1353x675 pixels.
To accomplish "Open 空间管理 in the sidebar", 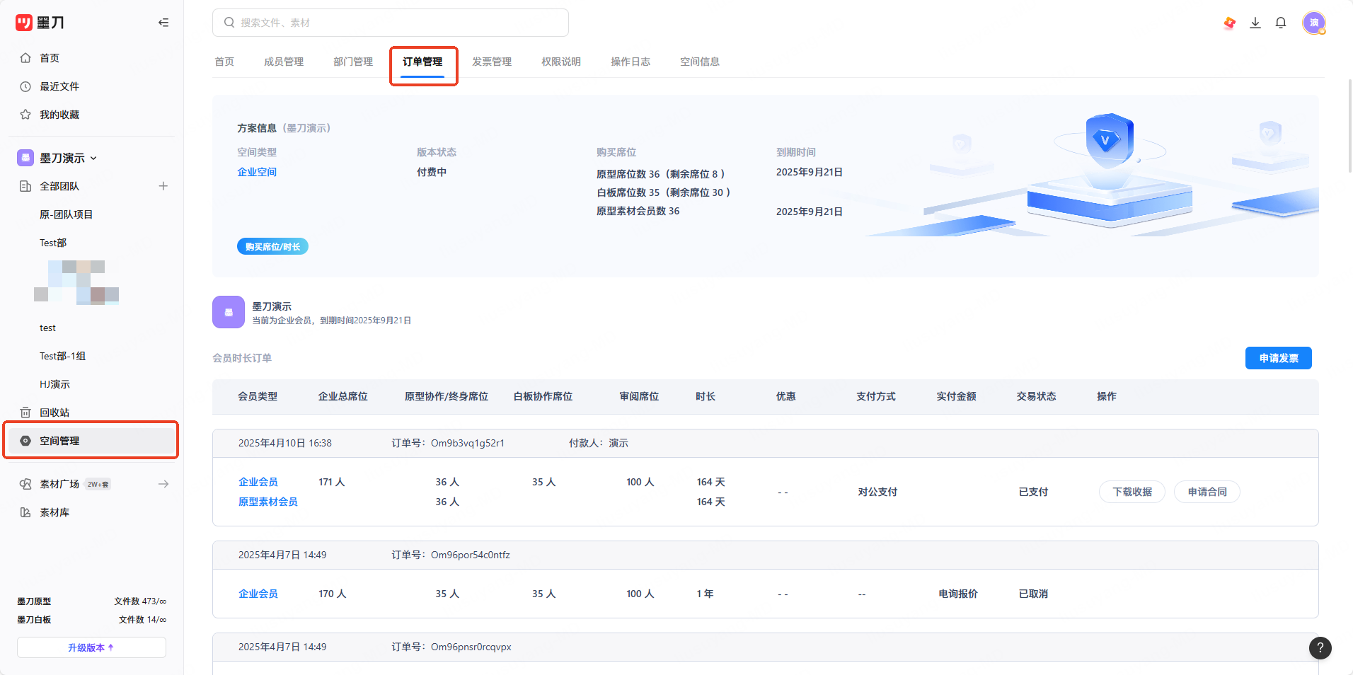I will click(92, 441).
